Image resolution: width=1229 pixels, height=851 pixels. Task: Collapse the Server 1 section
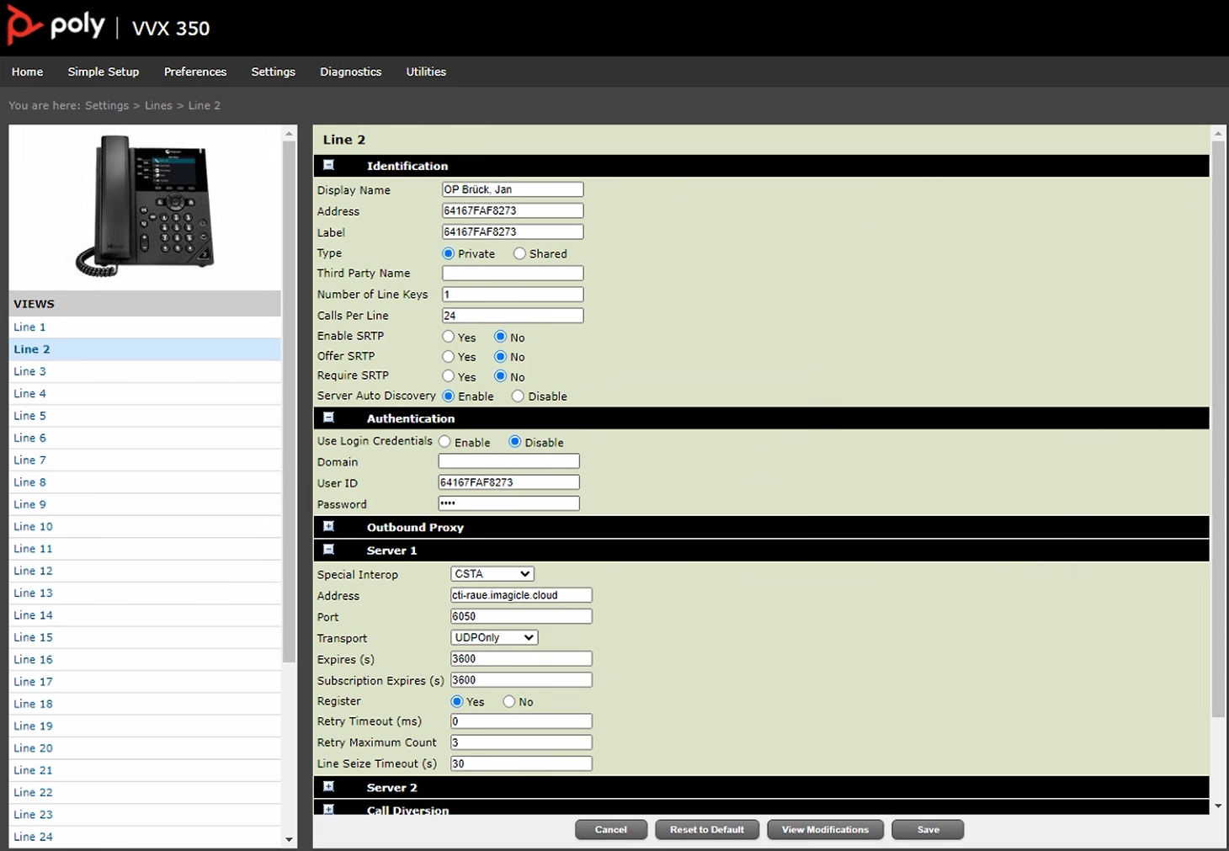click(329, 550)
